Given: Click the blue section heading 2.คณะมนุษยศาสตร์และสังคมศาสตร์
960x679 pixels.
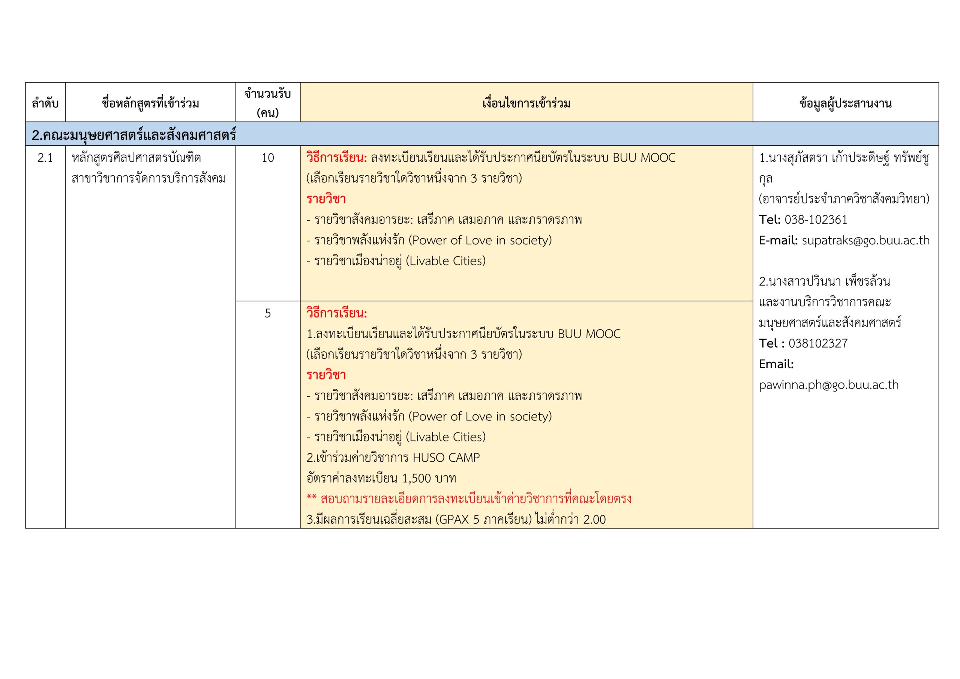Looking at the screenshot, I should 134,135.
